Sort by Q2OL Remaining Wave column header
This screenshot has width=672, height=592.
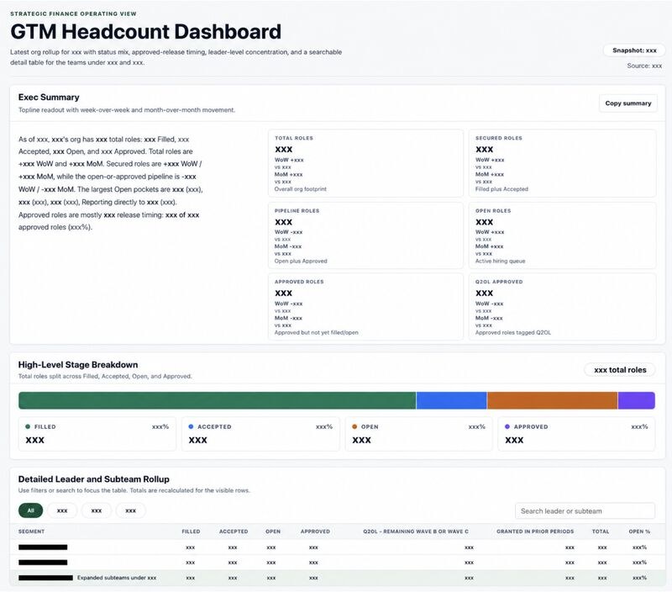click(x=416, y=531)
